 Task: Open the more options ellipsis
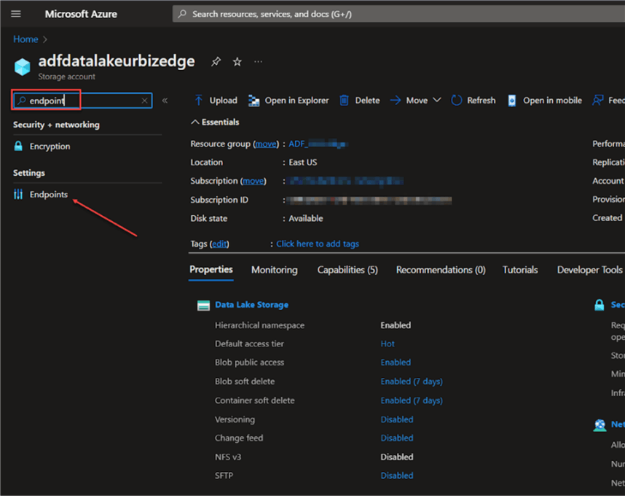259,61
